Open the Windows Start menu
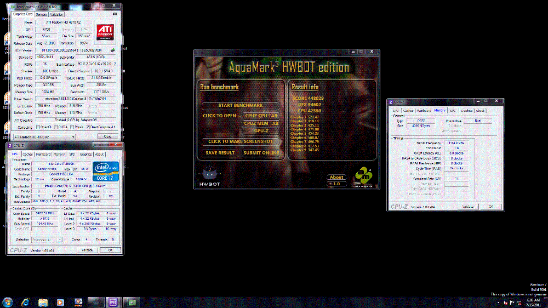The image size is (548, 308). pos(8,302)
